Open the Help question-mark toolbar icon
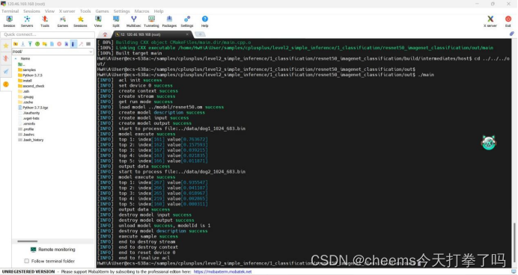The width and height of the screenshot is (518, 275). click(x=205, y=21)
